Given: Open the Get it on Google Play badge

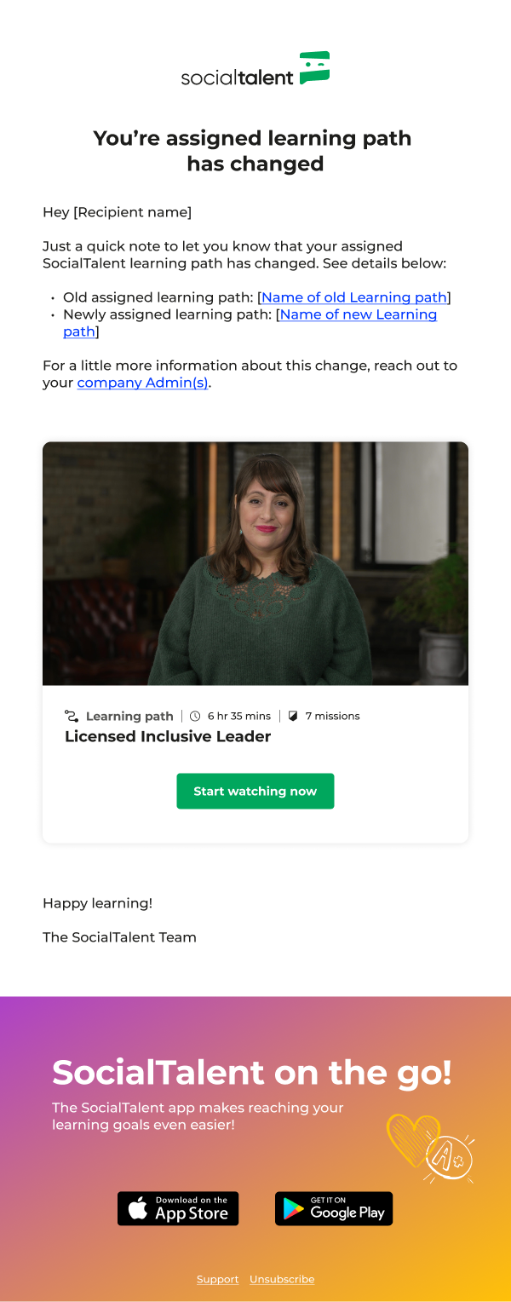Looking at the screenshot, I should pos(334,1208).
